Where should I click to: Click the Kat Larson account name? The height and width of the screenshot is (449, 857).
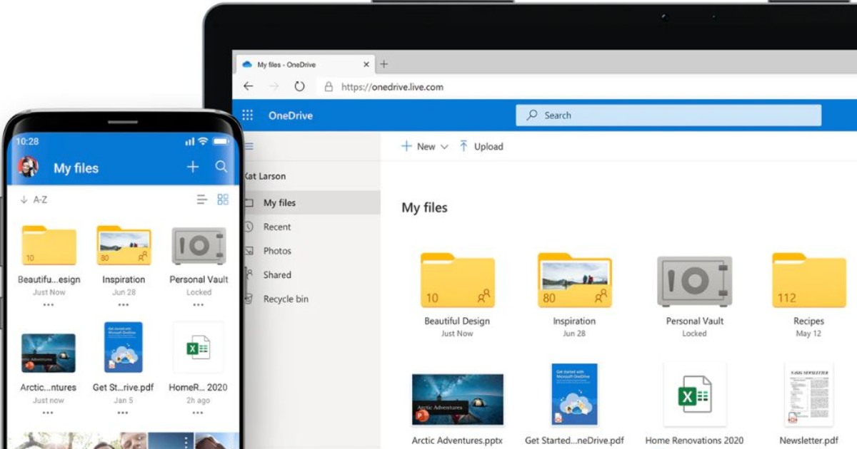point(265,176)
